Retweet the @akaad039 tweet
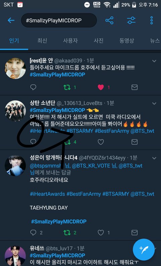 click(67, 87)
